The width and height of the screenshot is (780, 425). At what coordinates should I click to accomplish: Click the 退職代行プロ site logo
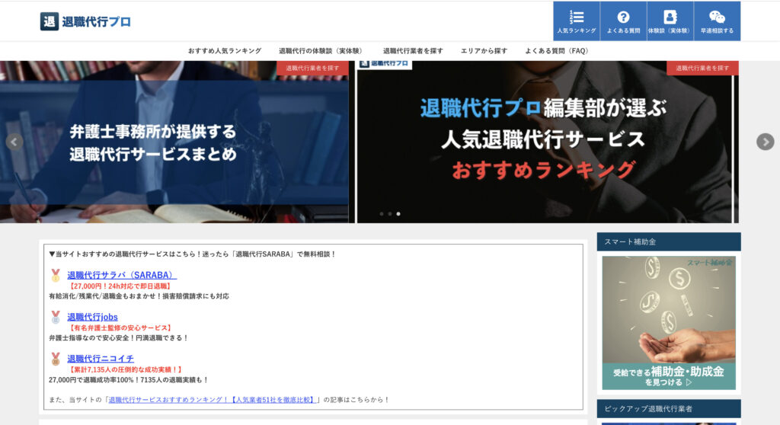[x=85, y=21]
